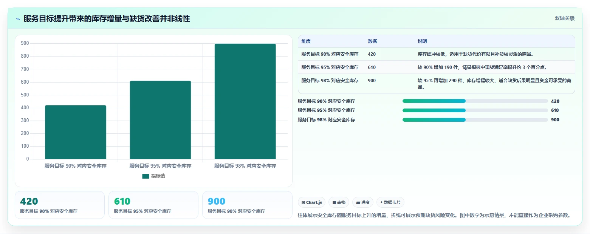Click the 双轴关联 label in the header

565,18
